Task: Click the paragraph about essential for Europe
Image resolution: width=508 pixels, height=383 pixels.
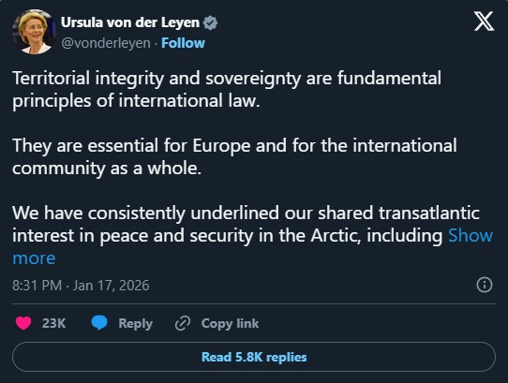Action: (234, 156)
